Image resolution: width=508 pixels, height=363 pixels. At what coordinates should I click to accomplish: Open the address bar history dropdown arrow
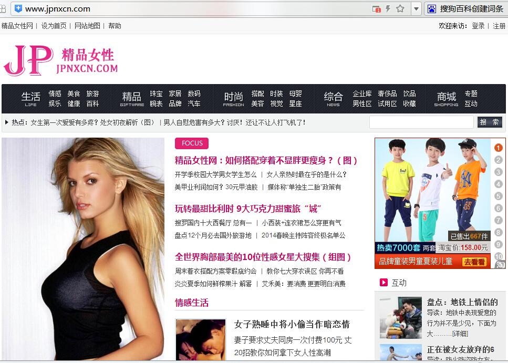pos(416,8)
